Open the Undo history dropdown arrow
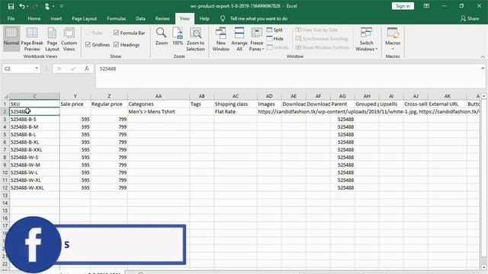Viewport: 488px width, 274px height. click(27, 6)
